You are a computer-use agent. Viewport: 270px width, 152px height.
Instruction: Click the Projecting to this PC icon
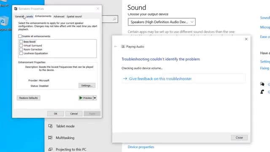coord(50,149)
